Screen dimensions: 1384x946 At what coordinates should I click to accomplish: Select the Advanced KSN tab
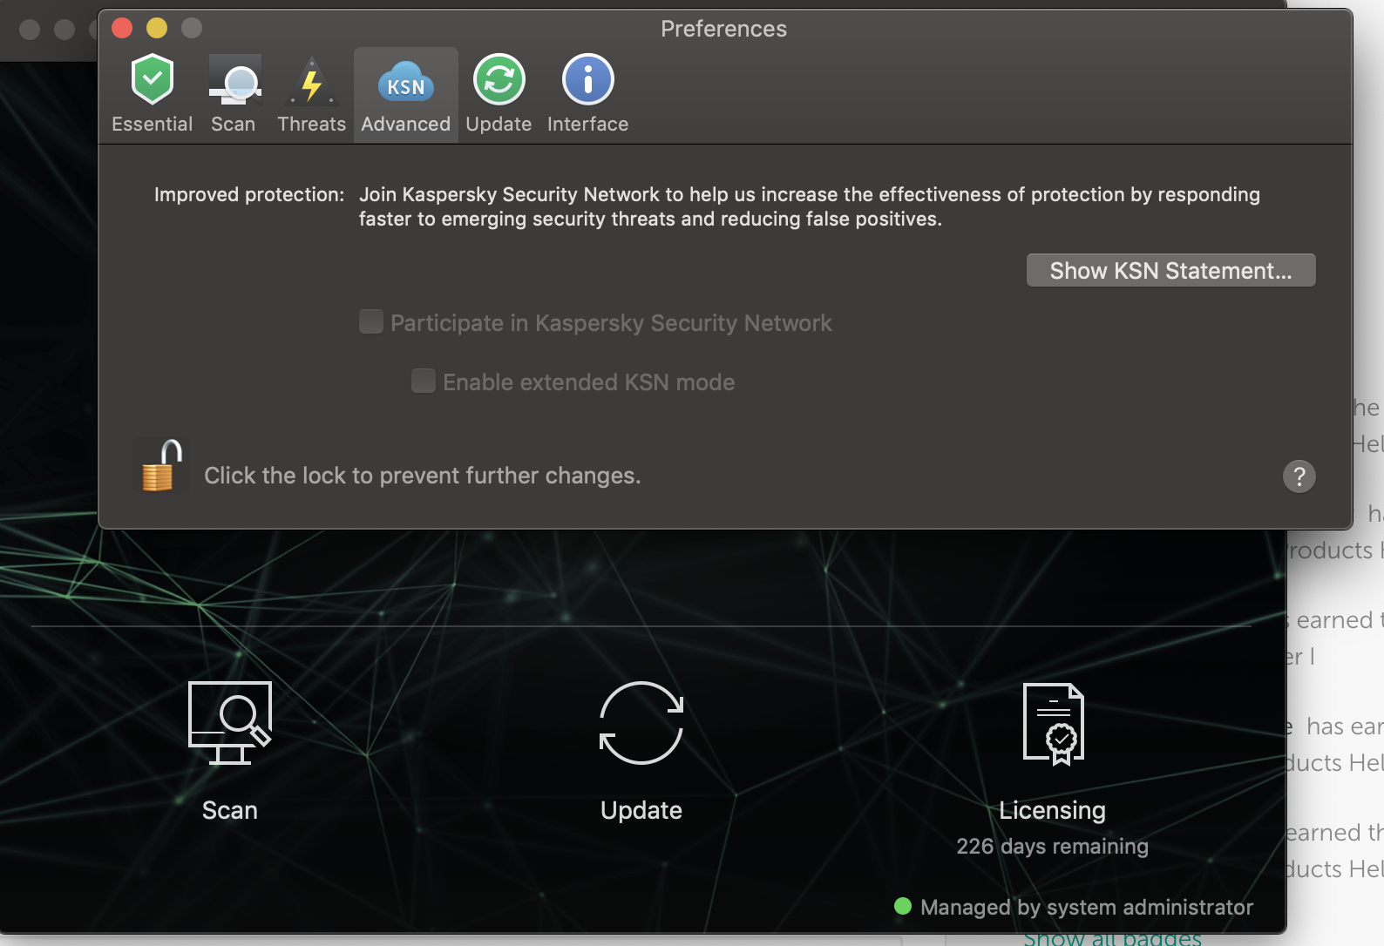coord(405,93)
